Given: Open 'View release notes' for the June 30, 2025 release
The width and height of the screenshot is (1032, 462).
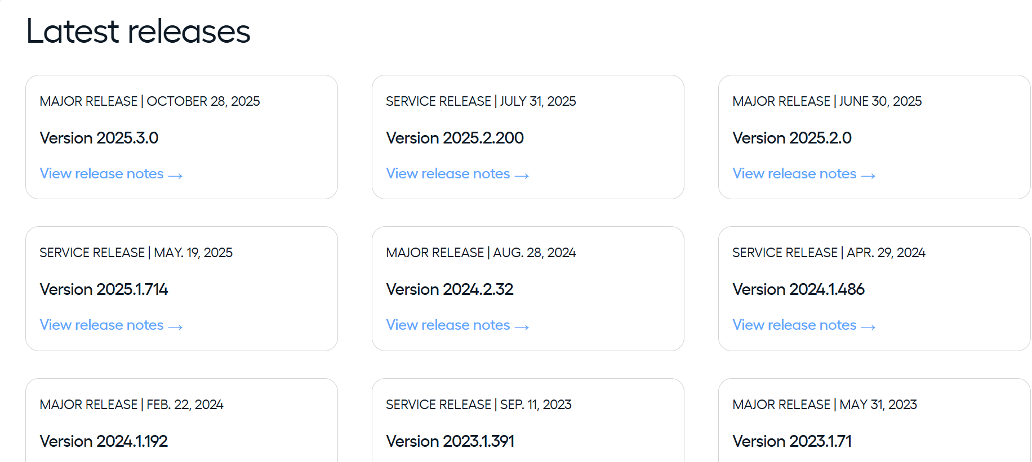Looking at the screenshot, I should click(794, 174).
